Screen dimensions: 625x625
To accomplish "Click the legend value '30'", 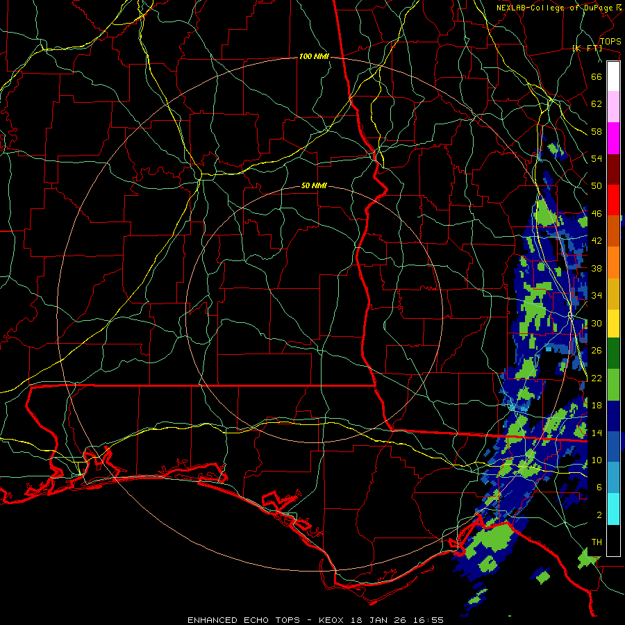I will tap(597, 323).
